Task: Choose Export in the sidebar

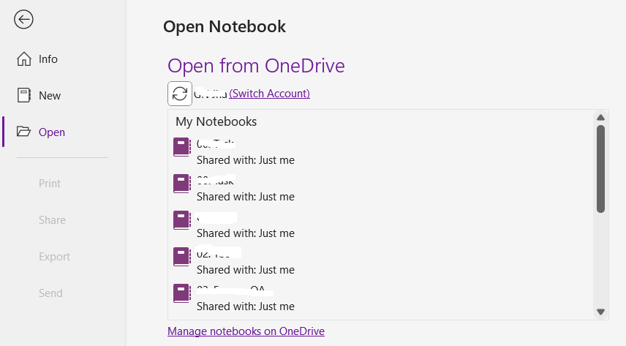Action: point(55,257)
